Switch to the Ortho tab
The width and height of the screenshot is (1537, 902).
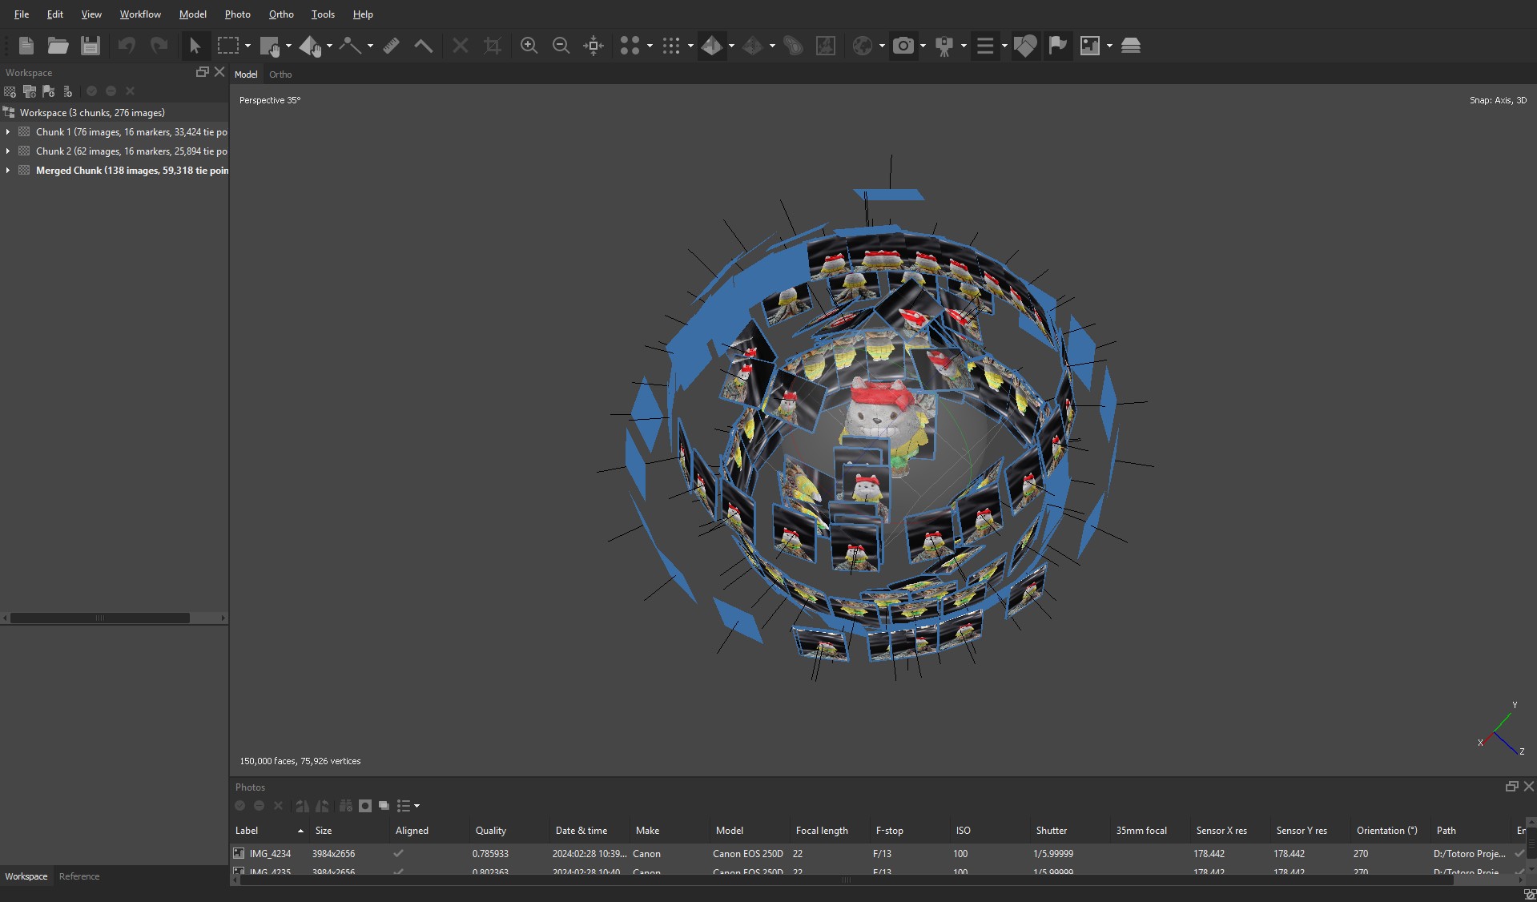280,74
